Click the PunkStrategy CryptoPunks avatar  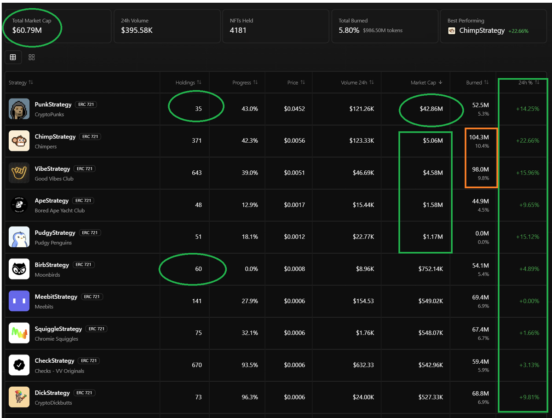click(19, 109)
